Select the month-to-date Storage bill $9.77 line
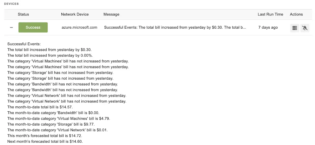 pyautogui.click(x=51, y=124)
